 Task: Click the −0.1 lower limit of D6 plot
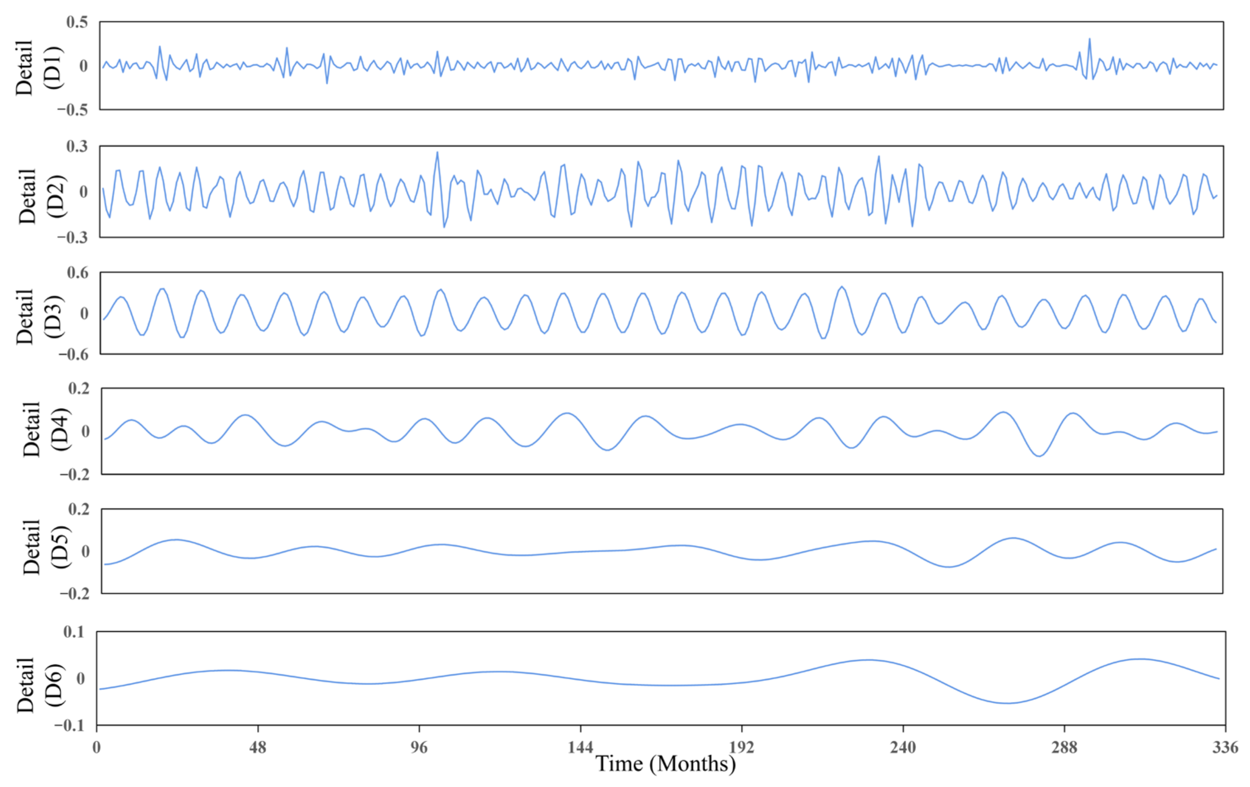69,725
